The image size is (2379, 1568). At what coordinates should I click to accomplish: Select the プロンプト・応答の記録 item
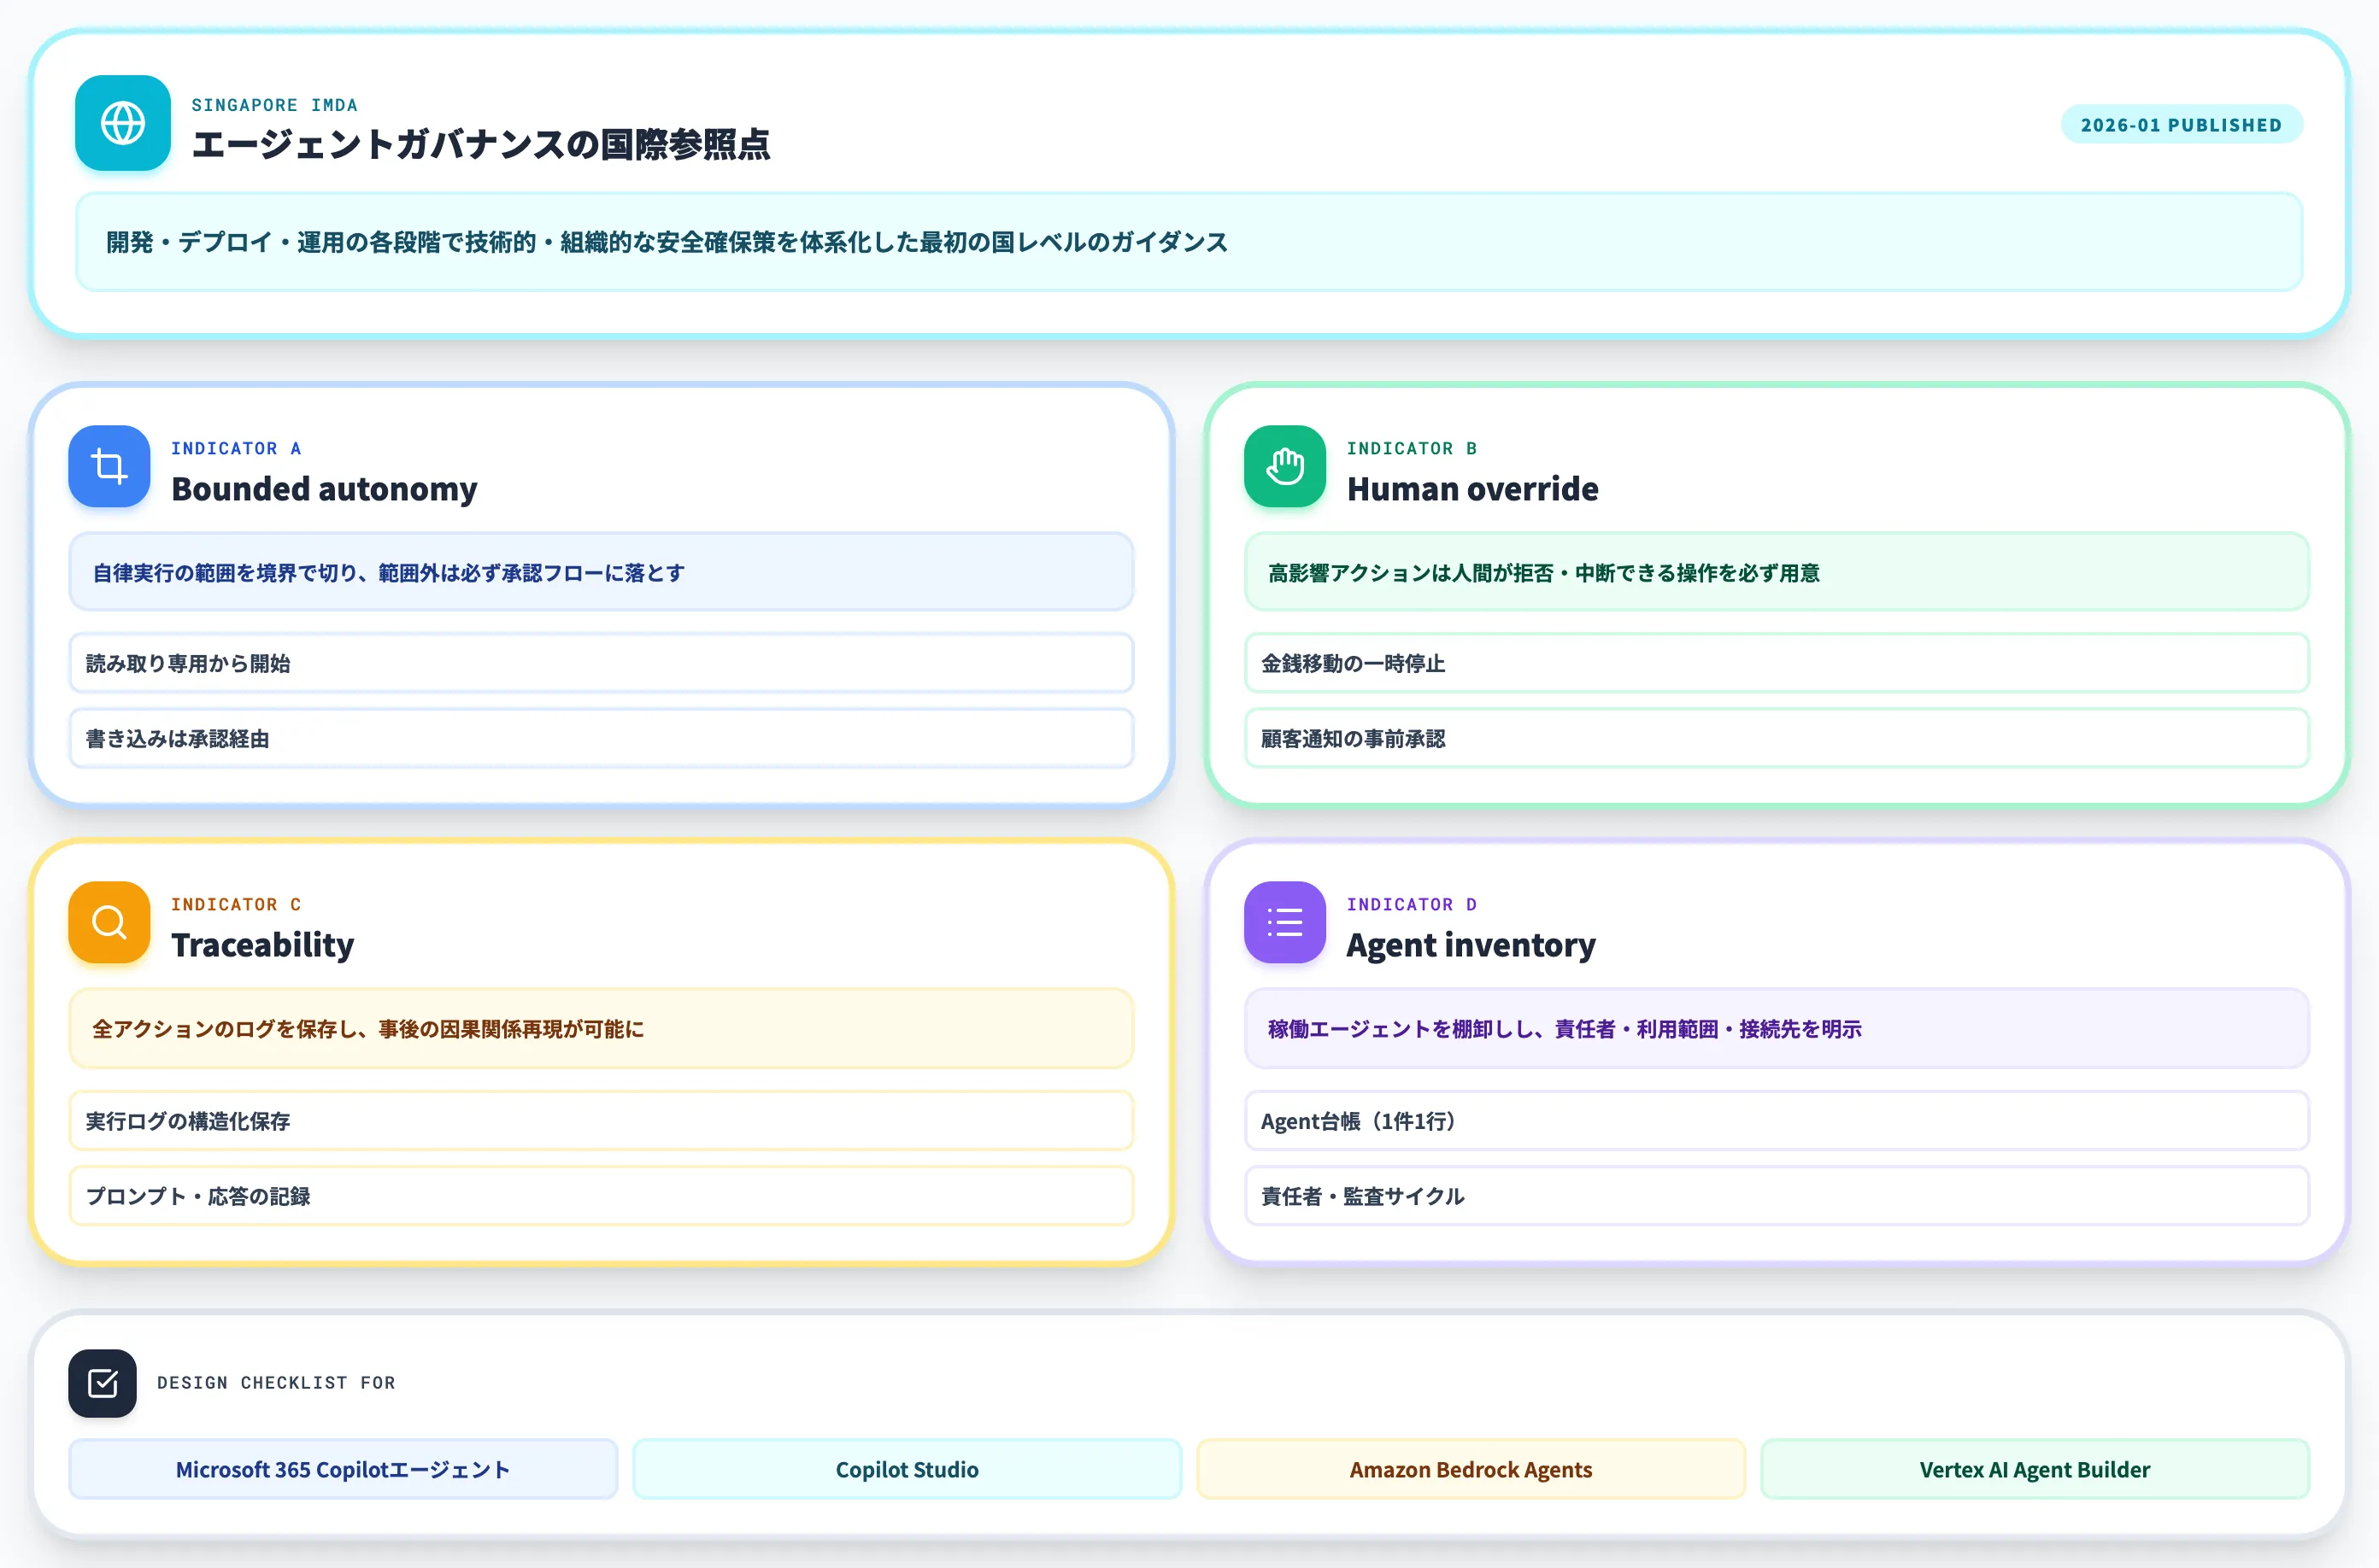point(600,1196)
